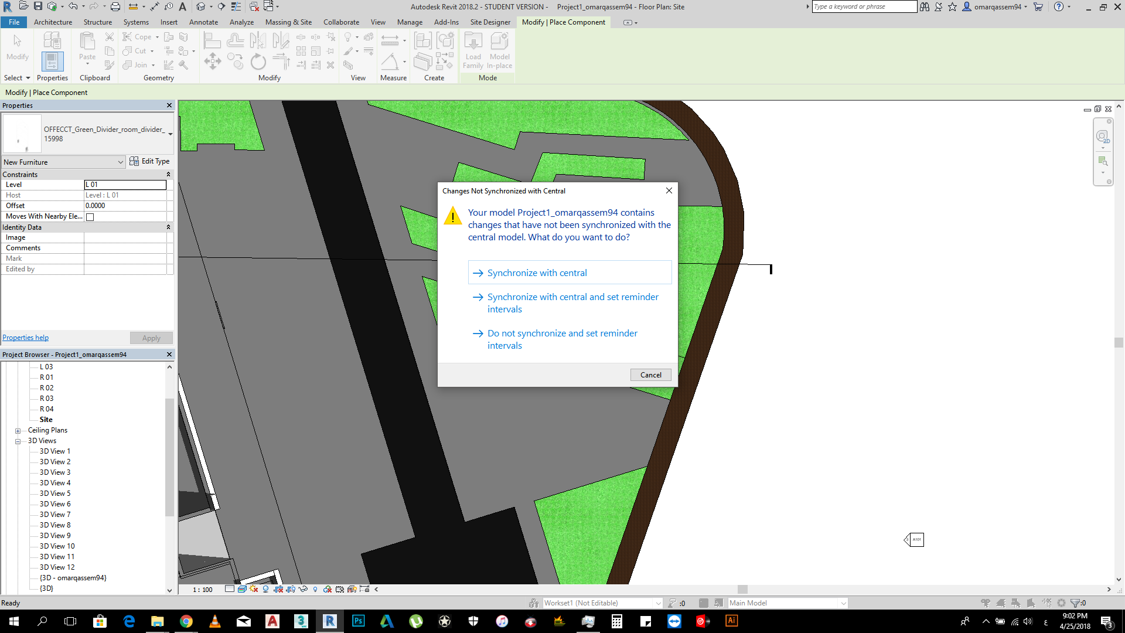This screenshot has width=1125, height=633.
Task: Click Cancel in the synchronize dialog
Action: pyautogui.click(x=650, y=375)
